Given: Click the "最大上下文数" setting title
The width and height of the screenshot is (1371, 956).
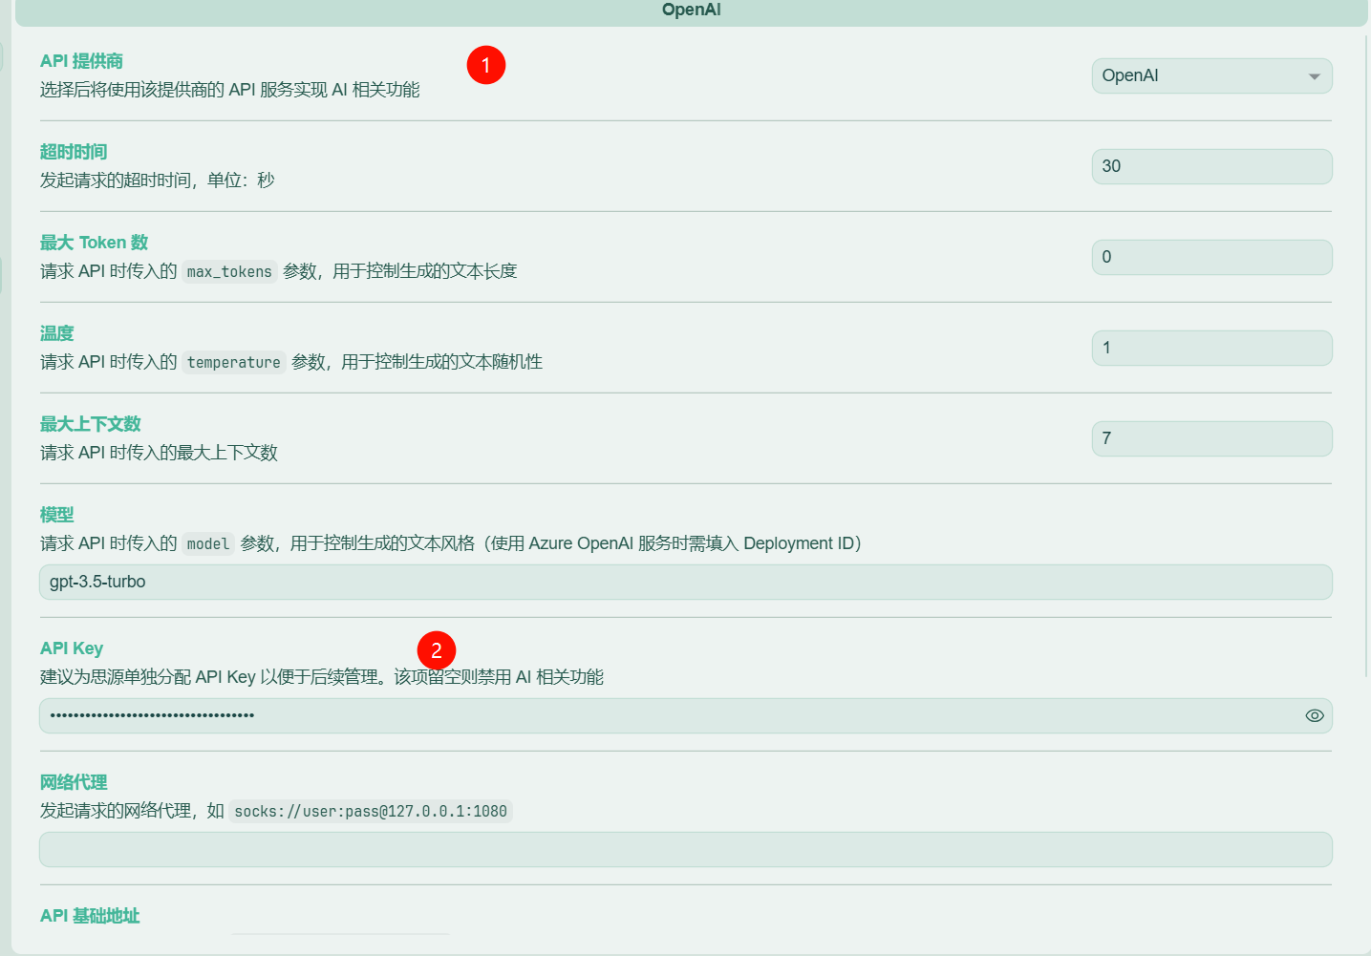Looking at the screenshot, I should pos(90,424).
